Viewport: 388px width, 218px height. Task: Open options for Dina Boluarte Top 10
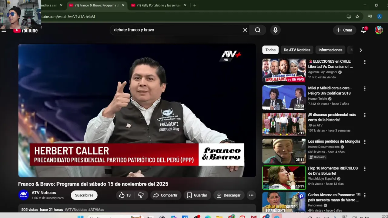click(x=365, y=168)
